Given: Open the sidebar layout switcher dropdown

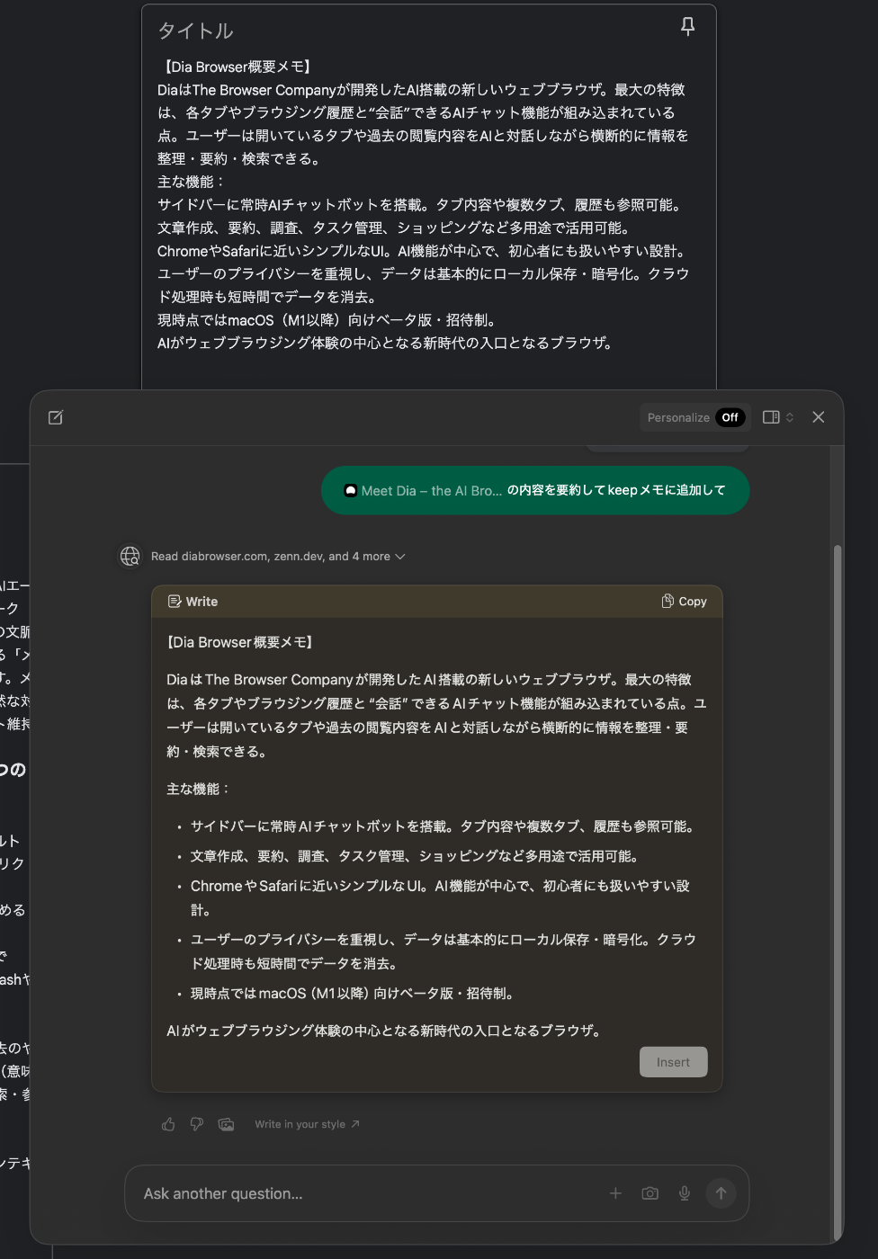Looking at the screenshot, I should 778,417.
